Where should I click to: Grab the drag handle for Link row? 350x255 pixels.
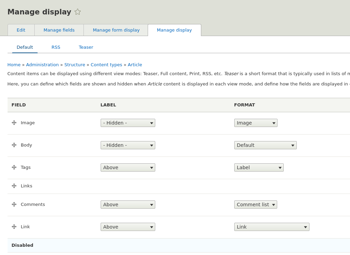point(14,227)
